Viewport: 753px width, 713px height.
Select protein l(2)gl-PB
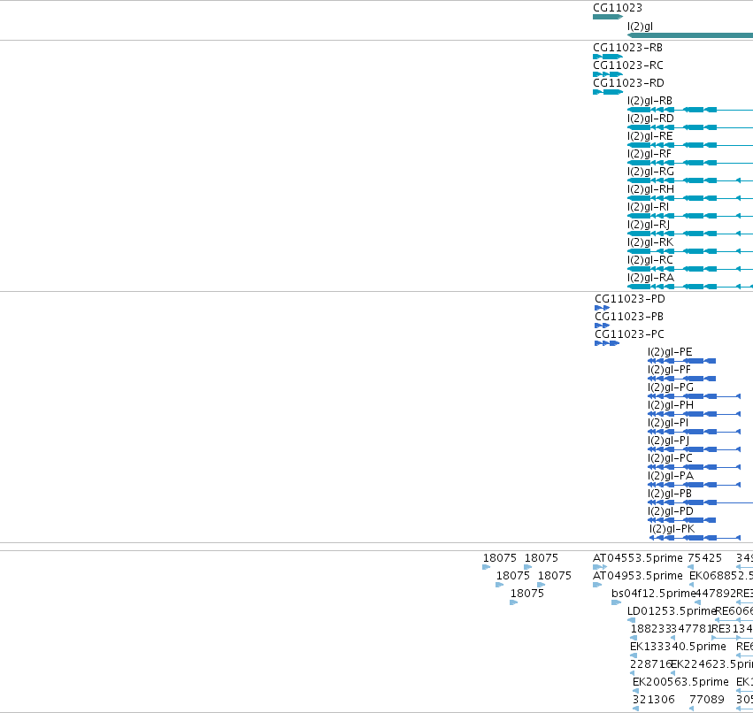click(700, 502)
